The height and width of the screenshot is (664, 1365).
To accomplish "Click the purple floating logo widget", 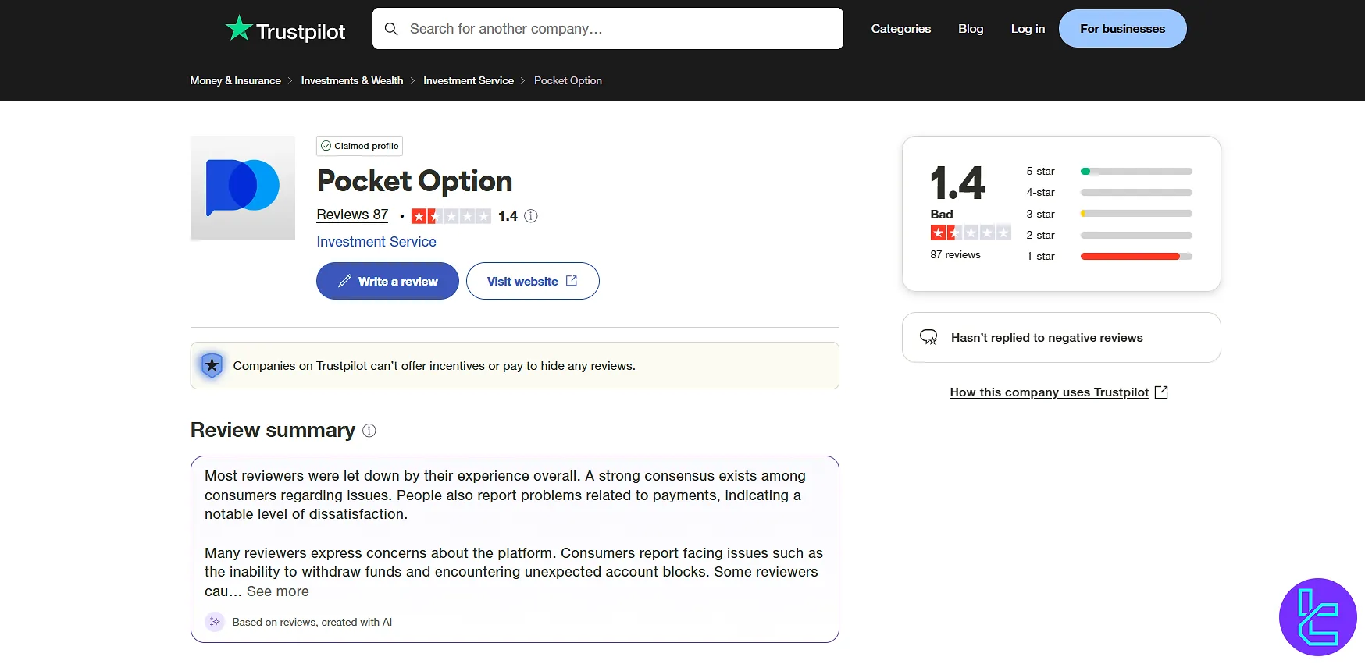I will click(x=1318, y=617).
